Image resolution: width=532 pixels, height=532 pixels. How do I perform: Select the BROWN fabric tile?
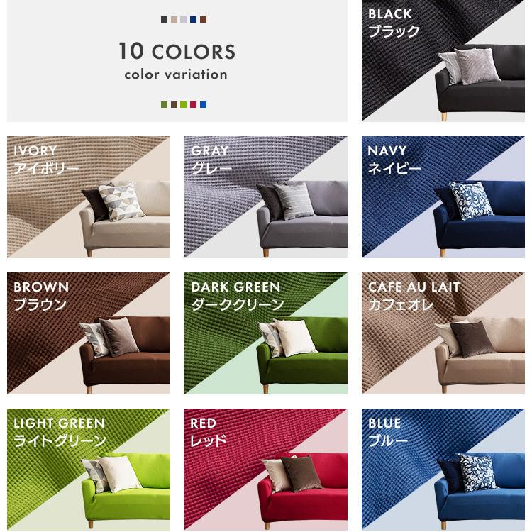pos(89,333)
